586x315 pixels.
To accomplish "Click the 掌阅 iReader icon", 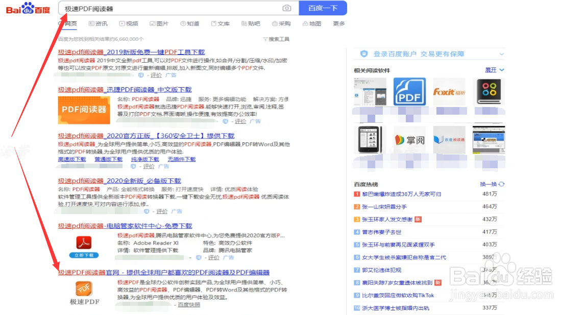I will 409,139.
